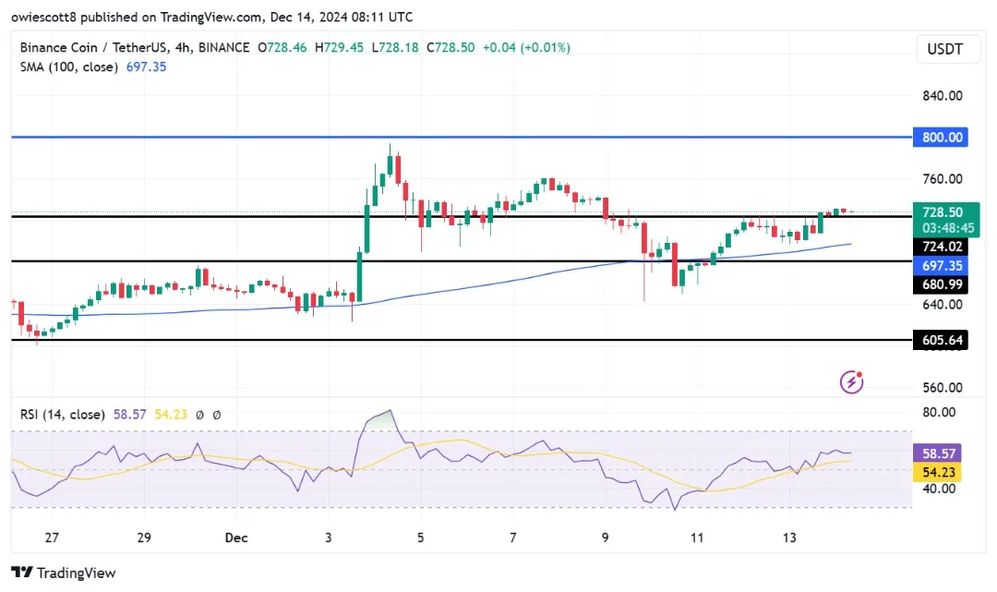Click the 605.64 price level label
The width and height of the screenshot is (997, 592).
tap(941, 340)
